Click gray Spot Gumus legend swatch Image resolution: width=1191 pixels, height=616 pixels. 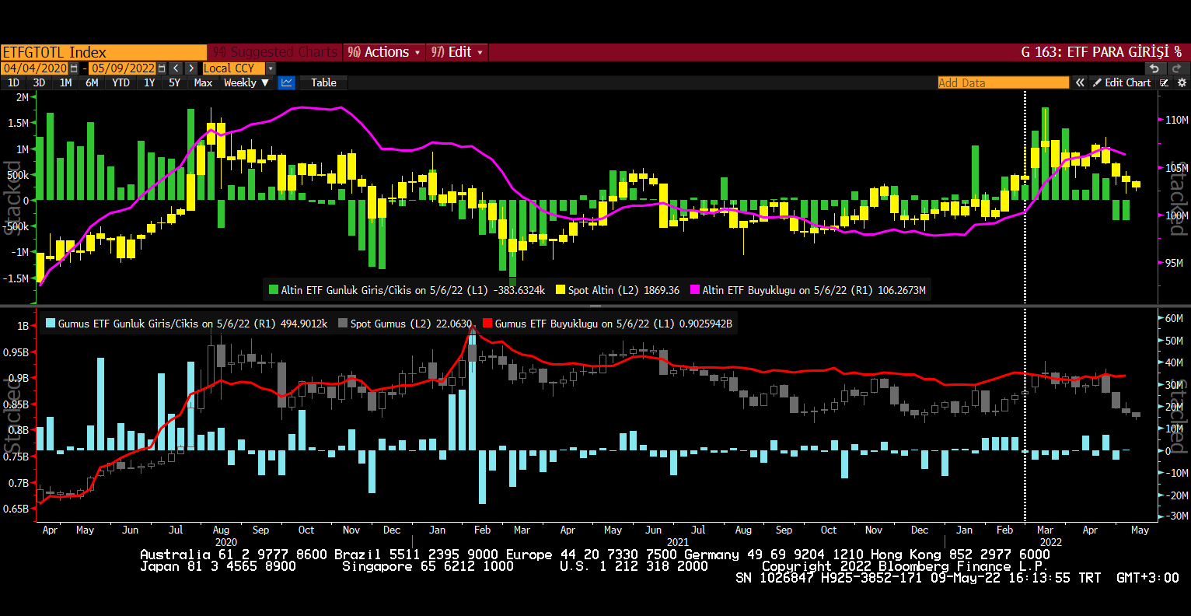(343, 324)
